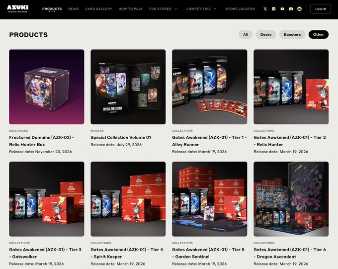This screenshot has width=338, height=269.
Task: Open the X (Twitter) social link
Action: 265,9
